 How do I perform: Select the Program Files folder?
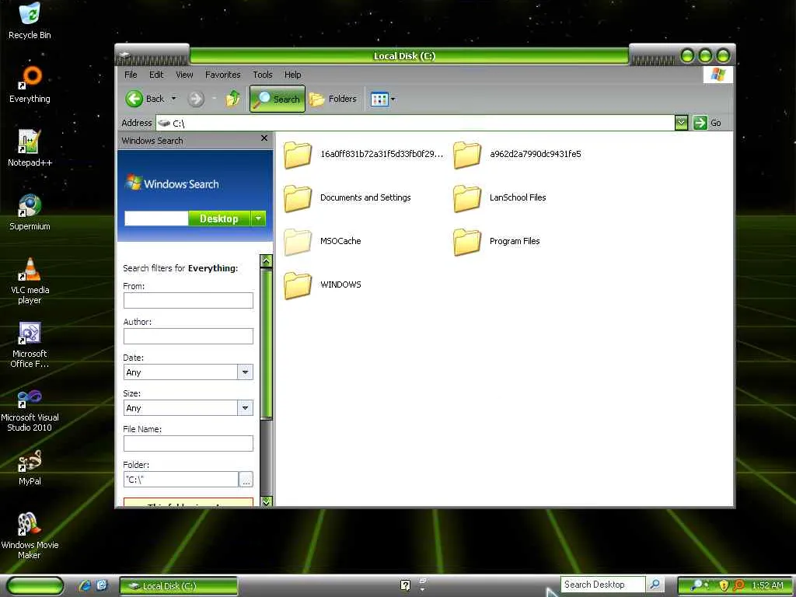point(497,241)
